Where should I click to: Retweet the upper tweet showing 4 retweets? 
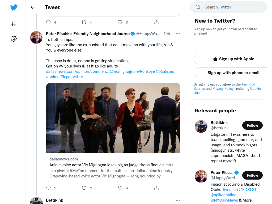click(84, 22)
